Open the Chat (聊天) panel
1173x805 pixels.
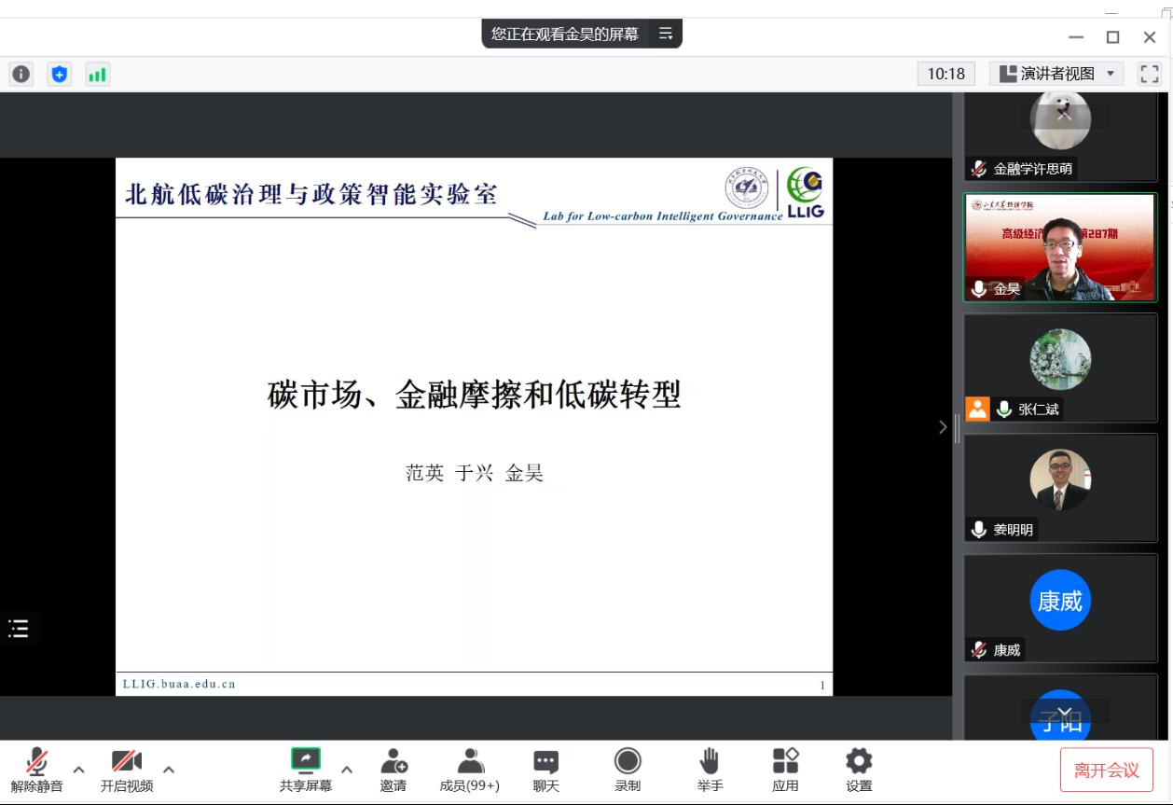[x=545, y=769]
